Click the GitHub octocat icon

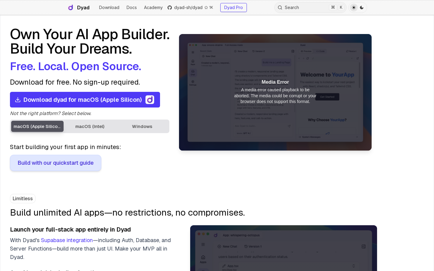point(170,8)
